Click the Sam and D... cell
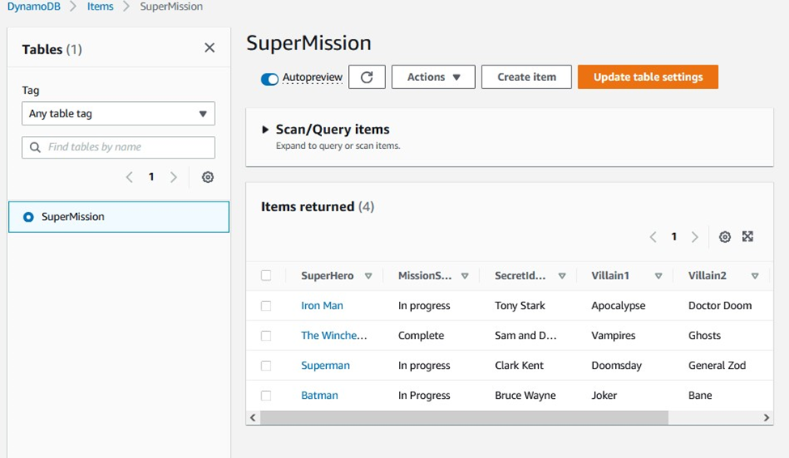The image size is (789, 458). (525, 335)
